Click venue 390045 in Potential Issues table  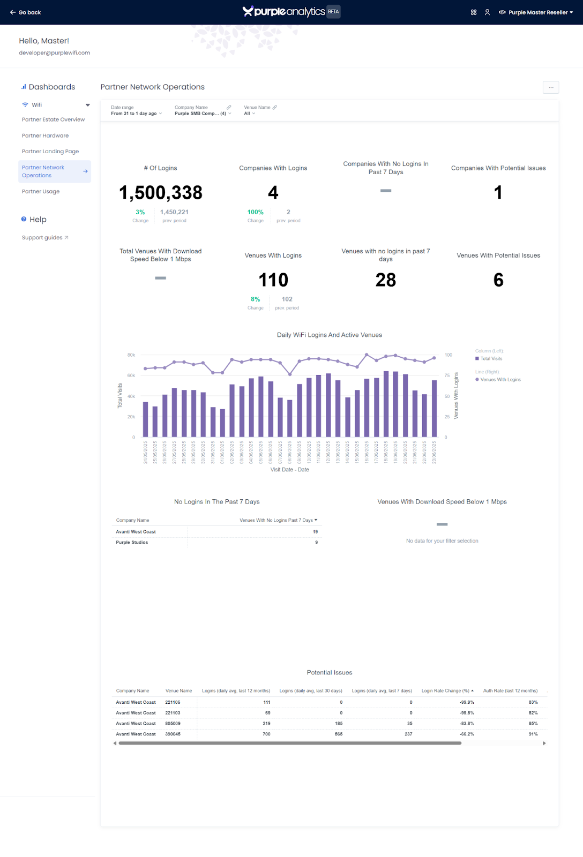click(x=173, y=734)
